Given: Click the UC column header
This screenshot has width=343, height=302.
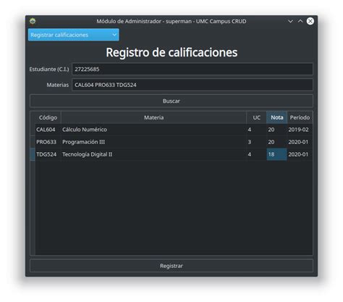Looking at the screenshot, I should pos(256,117).
